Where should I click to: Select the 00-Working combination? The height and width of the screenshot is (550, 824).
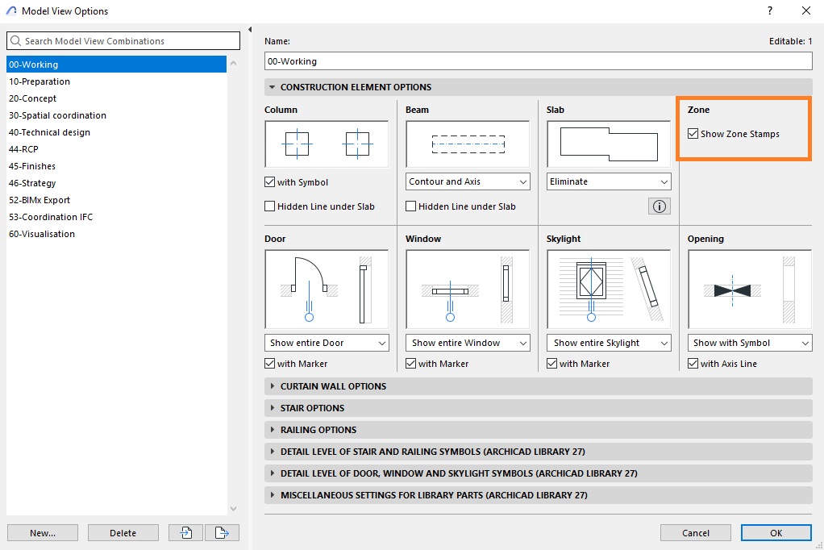[x=117, y=65]
